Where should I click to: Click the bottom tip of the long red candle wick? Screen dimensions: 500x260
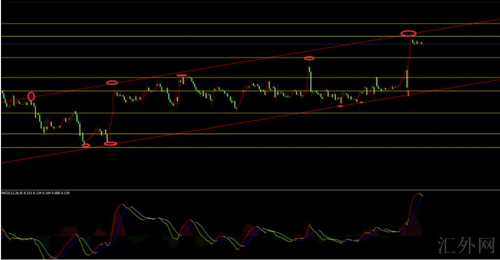(408, 95)
